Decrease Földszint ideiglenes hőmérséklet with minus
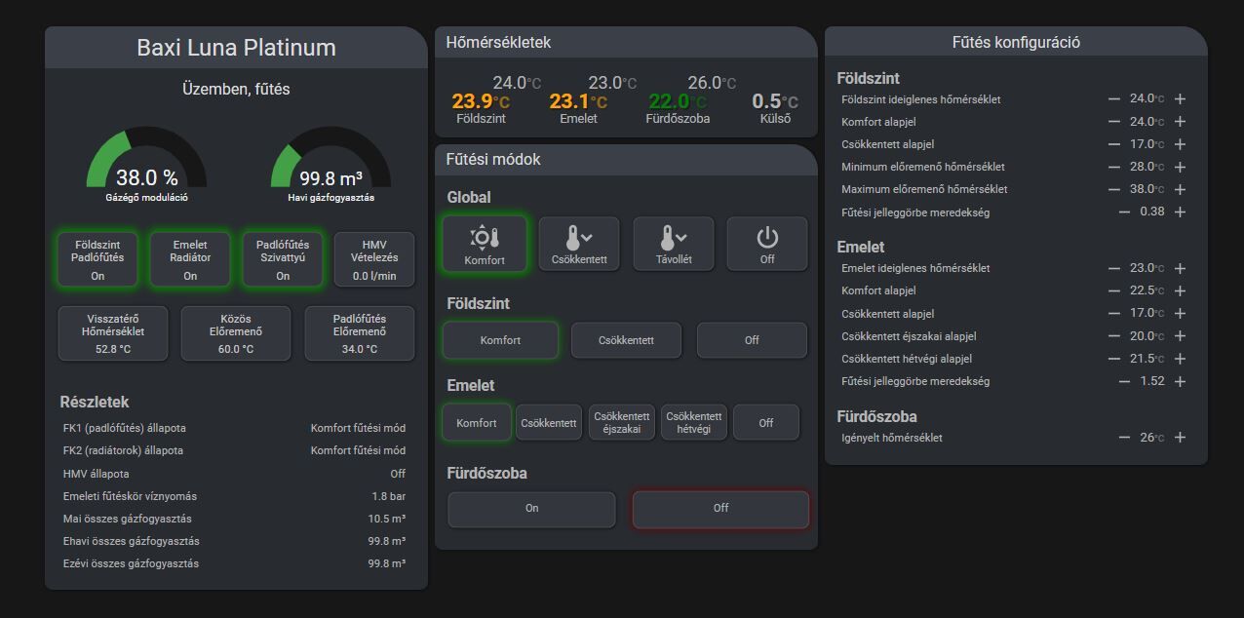1244x618 pixels. point(1114,99)
